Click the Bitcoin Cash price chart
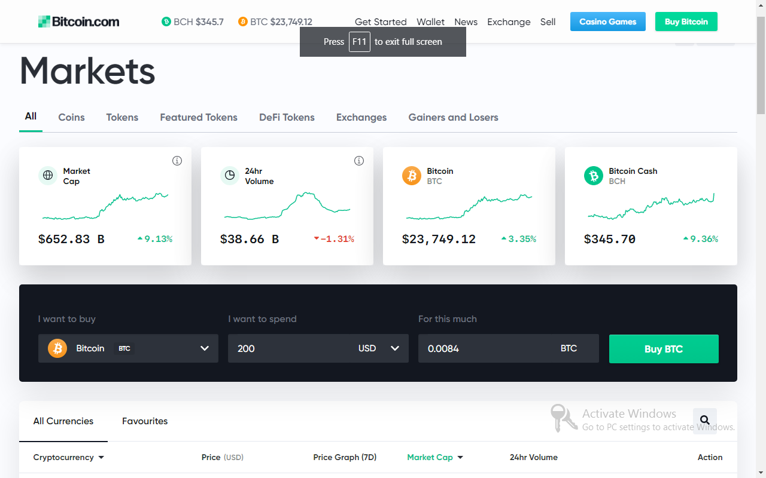This screenshot has width=766, height=478. [651, 206]
